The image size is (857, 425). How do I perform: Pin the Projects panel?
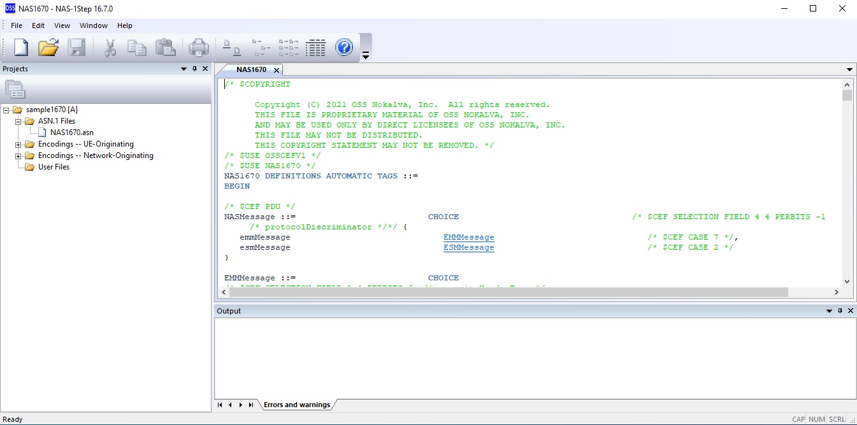point(194,69)
